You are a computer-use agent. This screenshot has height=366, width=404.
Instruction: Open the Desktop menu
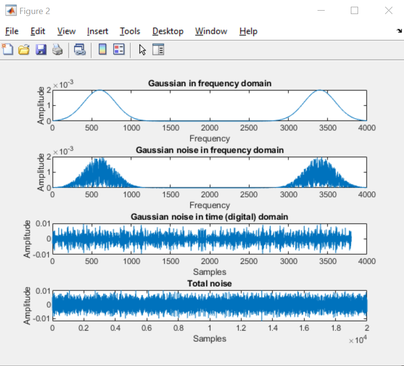[168, 31]
